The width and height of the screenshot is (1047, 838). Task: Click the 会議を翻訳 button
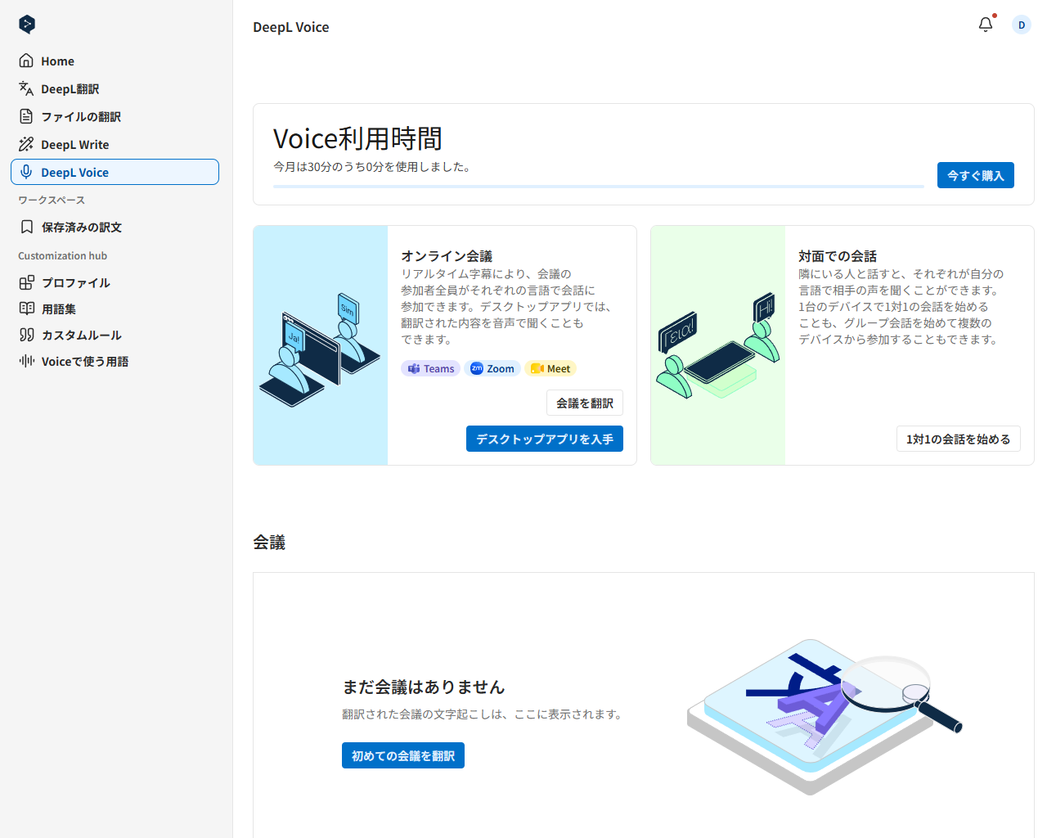coord(585,403)
